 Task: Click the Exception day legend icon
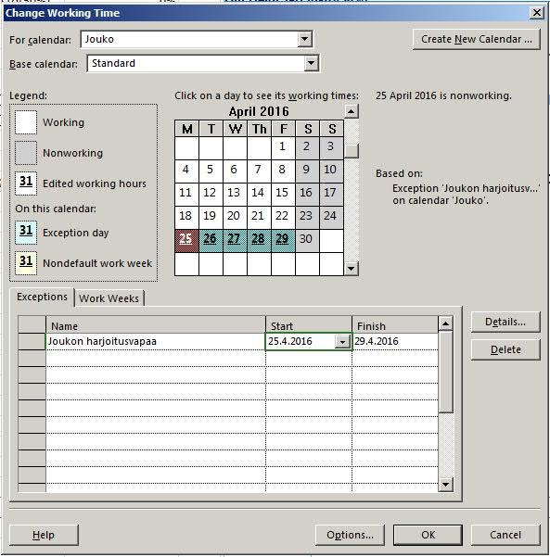(26, 233)
